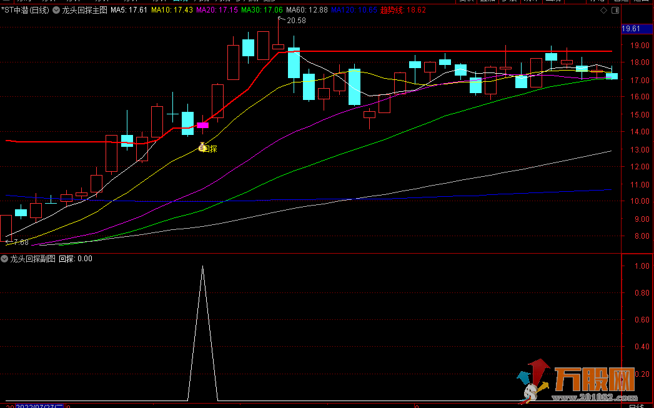Viewport: 654px width, 408px height.
Task: Click the 0.80 sub-chart axis label
Action: 642,293
